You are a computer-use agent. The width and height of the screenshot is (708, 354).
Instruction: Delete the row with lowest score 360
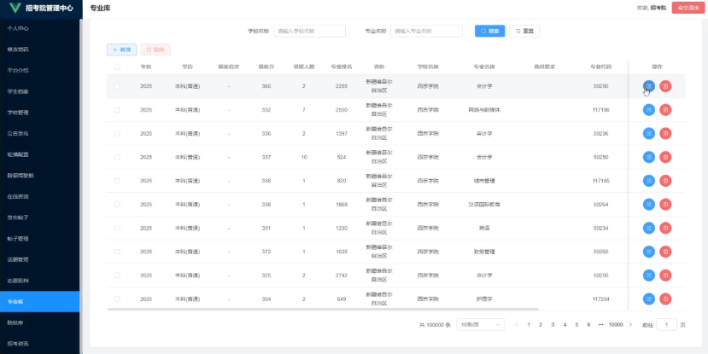[665, 86]
